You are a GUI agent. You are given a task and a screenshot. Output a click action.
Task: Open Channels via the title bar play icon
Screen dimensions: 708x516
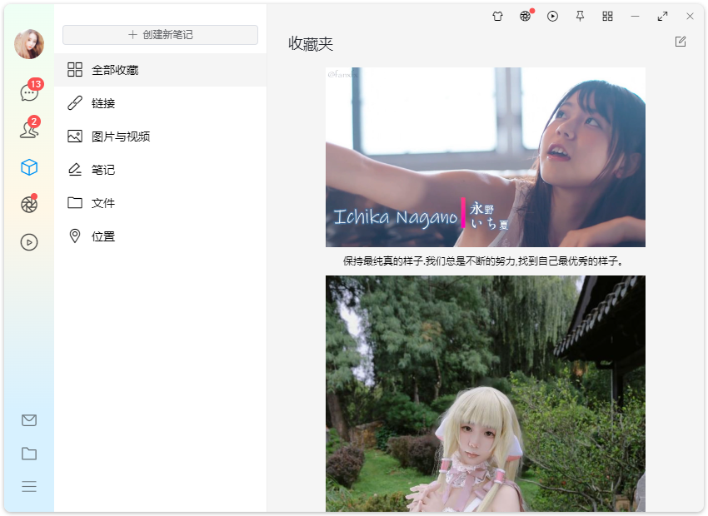pyautogui.click(x=552, y=16)
